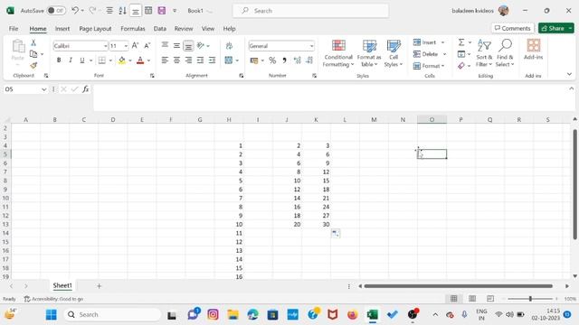
Task: Apply the red Font Color
Action: point(140,60)
